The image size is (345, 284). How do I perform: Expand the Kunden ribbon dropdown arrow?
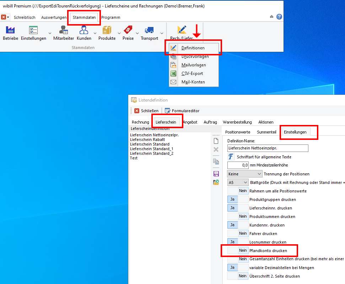pyautogui.click(x=95, y=33)
